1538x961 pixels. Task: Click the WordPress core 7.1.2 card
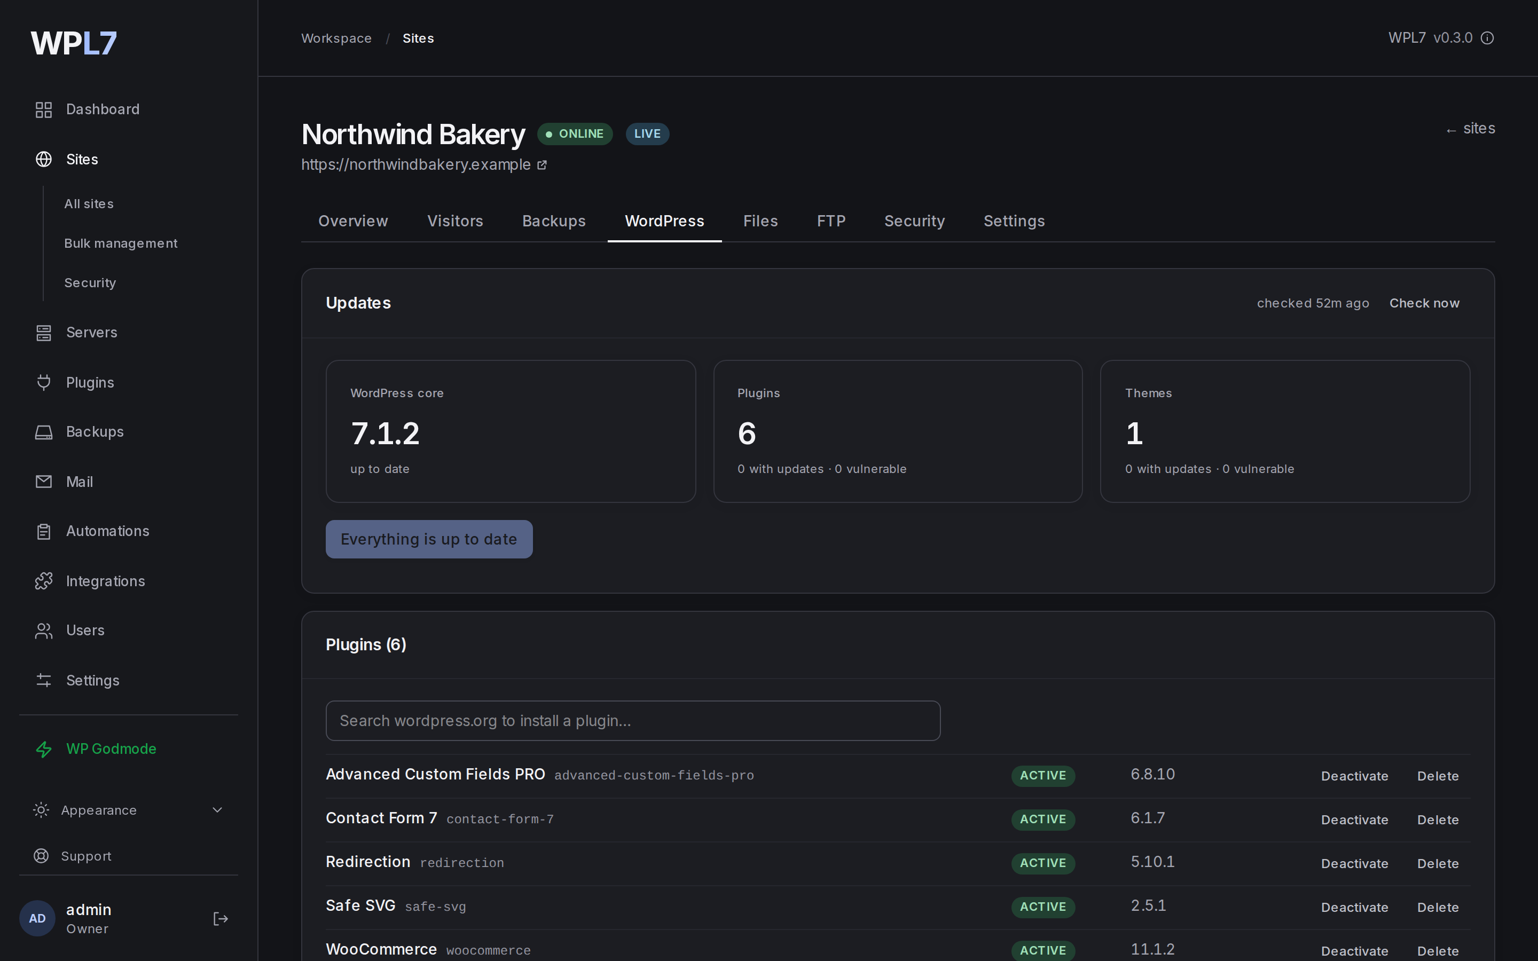[x=511, y=431]
